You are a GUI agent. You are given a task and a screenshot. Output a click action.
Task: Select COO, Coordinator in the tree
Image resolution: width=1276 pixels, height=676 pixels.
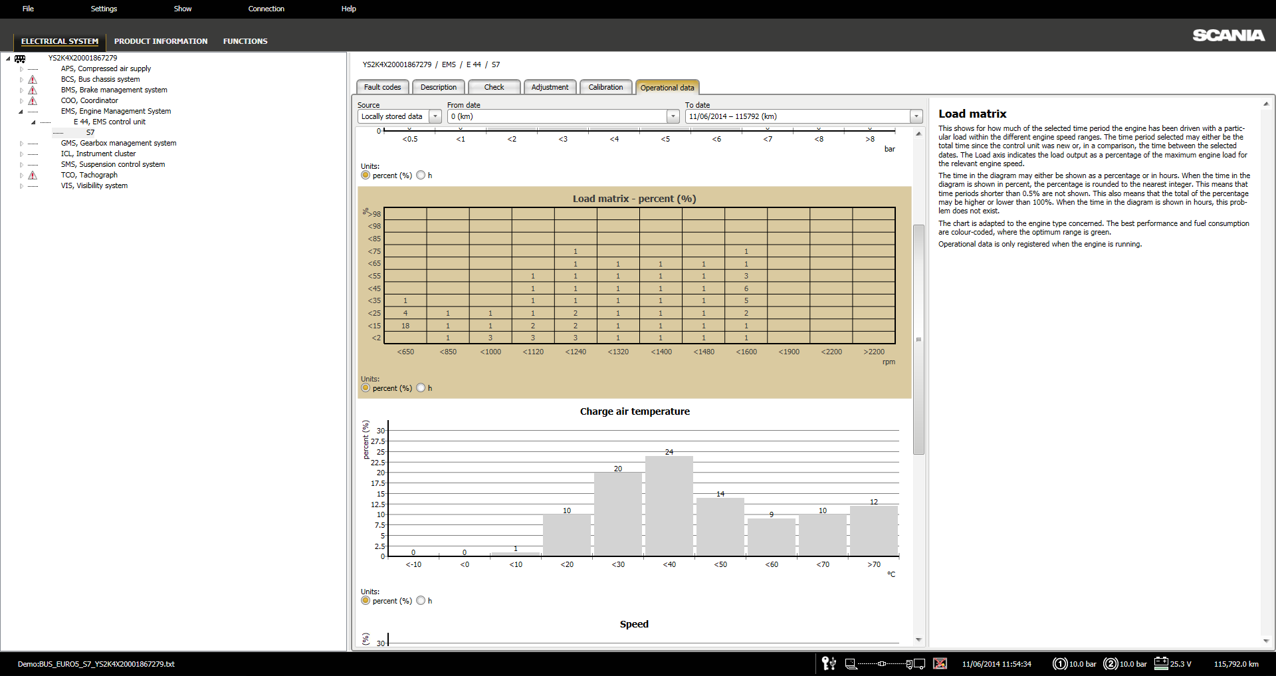tap(90, 101)
